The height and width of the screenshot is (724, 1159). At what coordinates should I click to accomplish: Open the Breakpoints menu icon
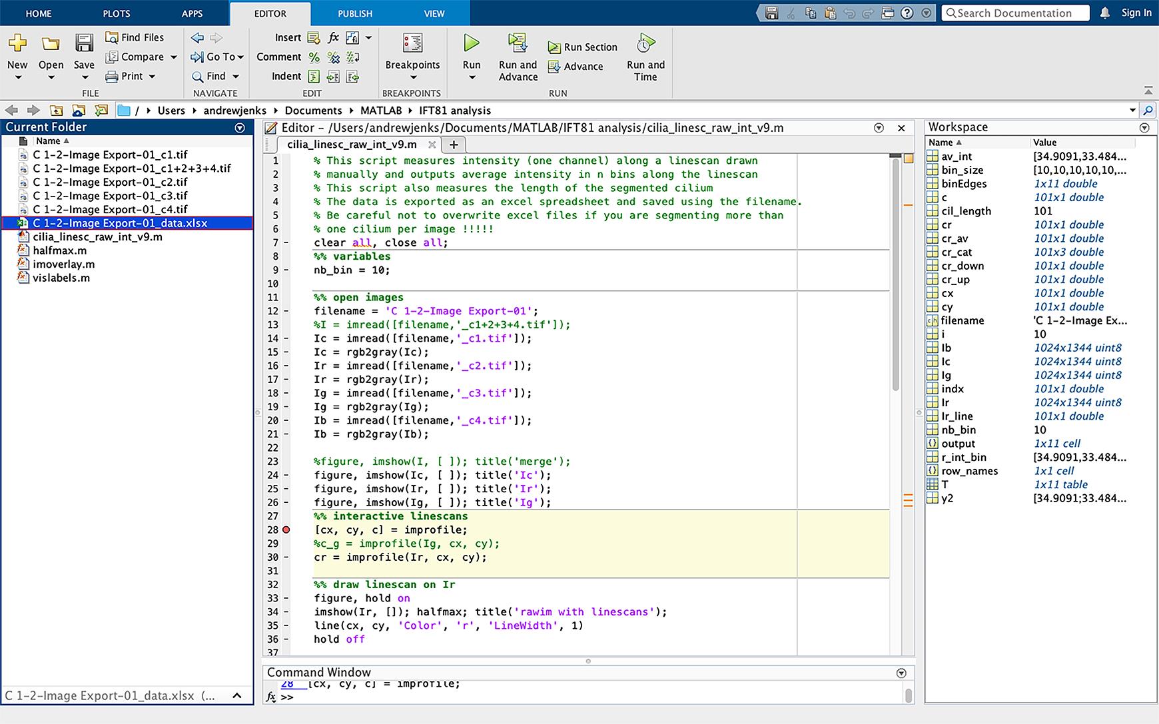point(412,43)
